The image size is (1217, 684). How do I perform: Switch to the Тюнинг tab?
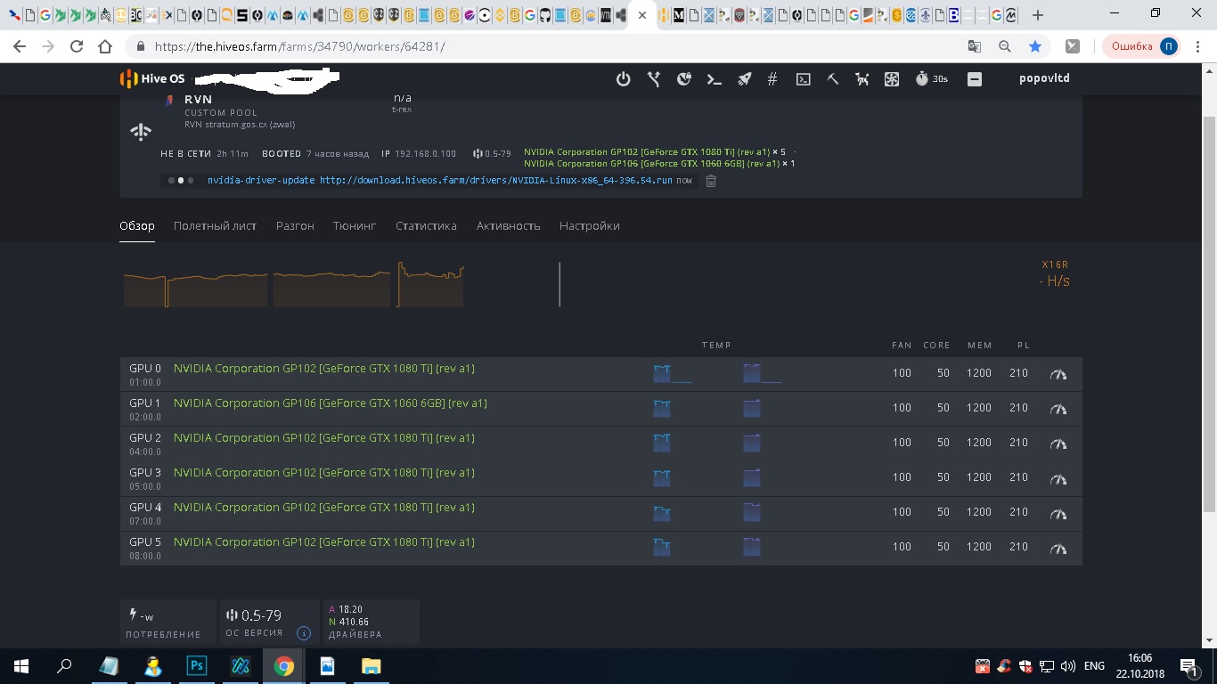355,226
